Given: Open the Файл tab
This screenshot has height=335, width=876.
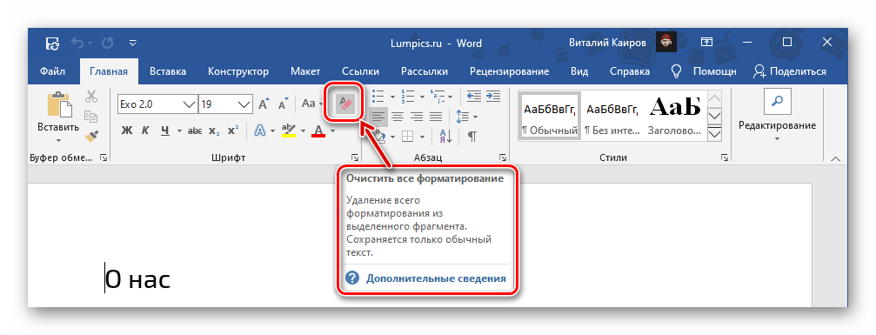Looking at the screenshot, I should coord(52,71).
